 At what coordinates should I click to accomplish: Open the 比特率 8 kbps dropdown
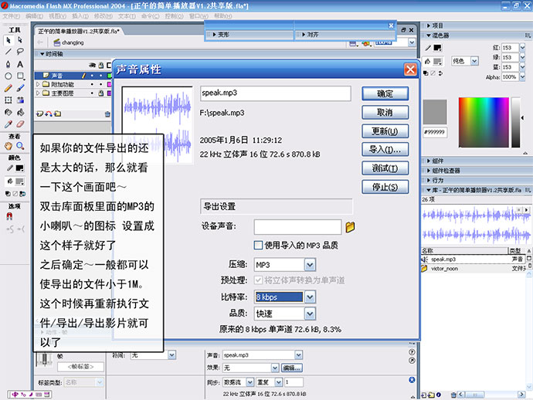(x=310, y=297)
